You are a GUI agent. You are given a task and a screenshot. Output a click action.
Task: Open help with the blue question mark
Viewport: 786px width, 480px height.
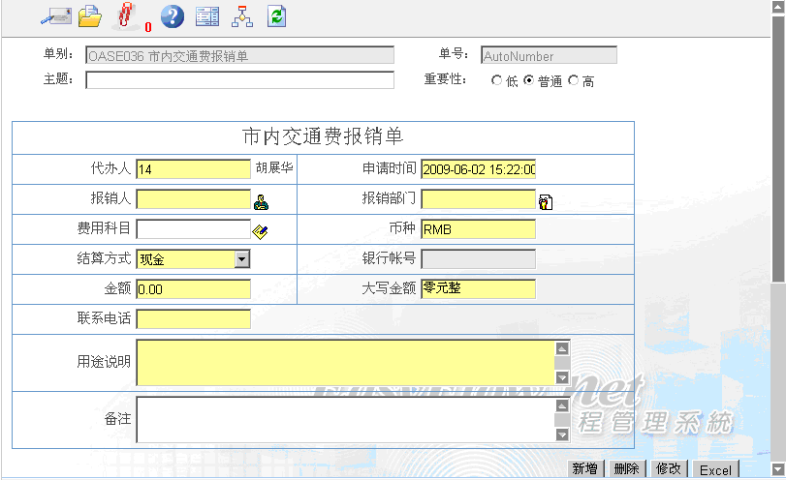tap(172, 16)
